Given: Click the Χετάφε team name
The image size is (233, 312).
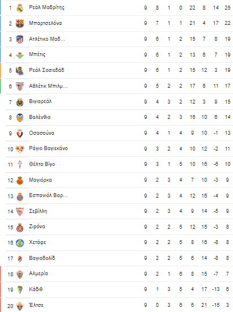Looking at the screenshot, I should pos(37,242).
